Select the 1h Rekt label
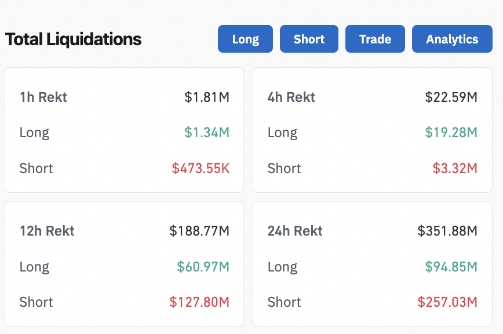 43,97
